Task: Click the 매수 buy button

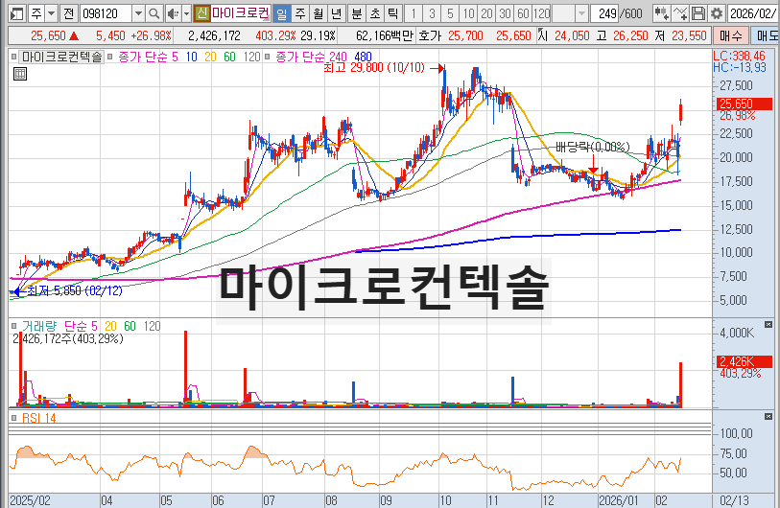Action: [x=730, y=35]
